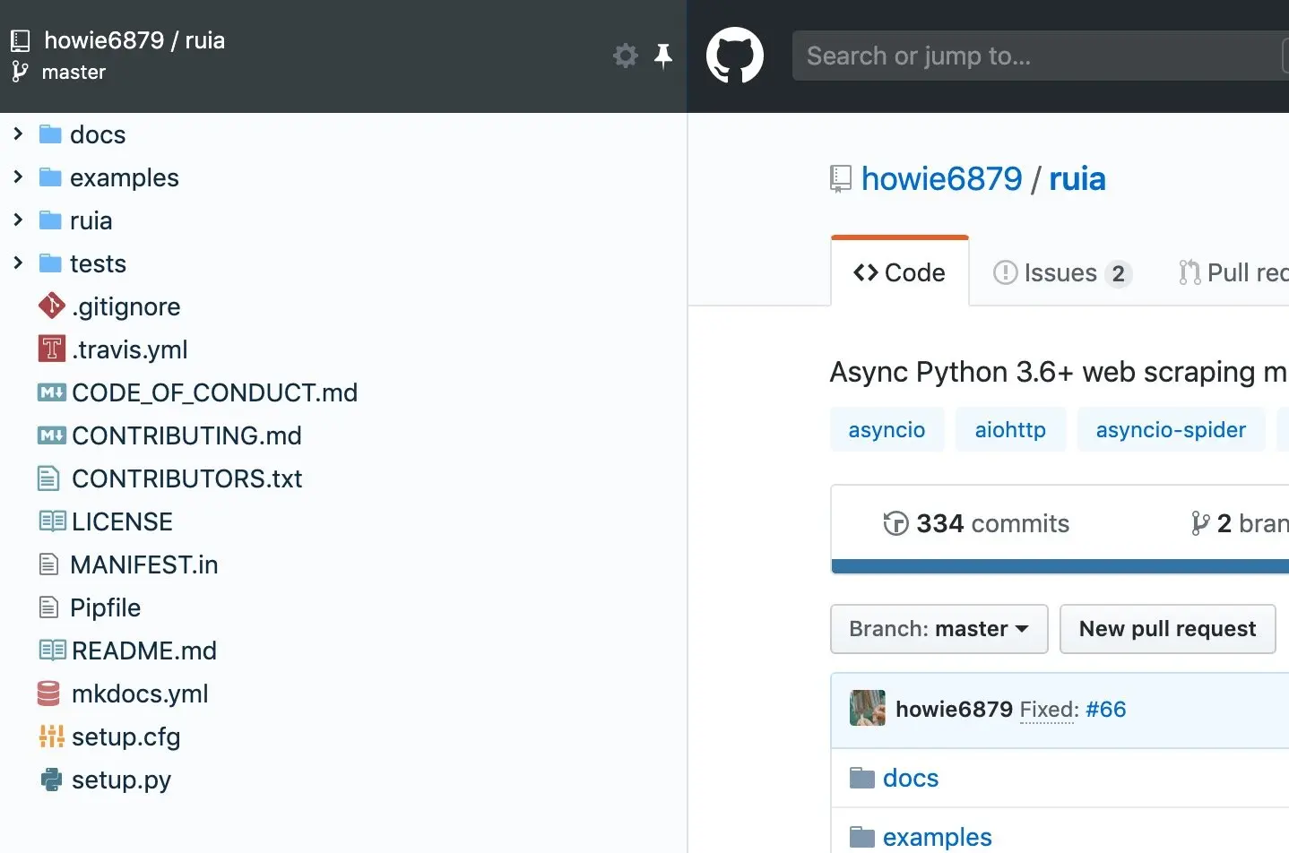The height and width of the screenshot is (853, 1289).
Task: Click howie6879's avatar thumbnail
Action: click(x=867, y=709)
